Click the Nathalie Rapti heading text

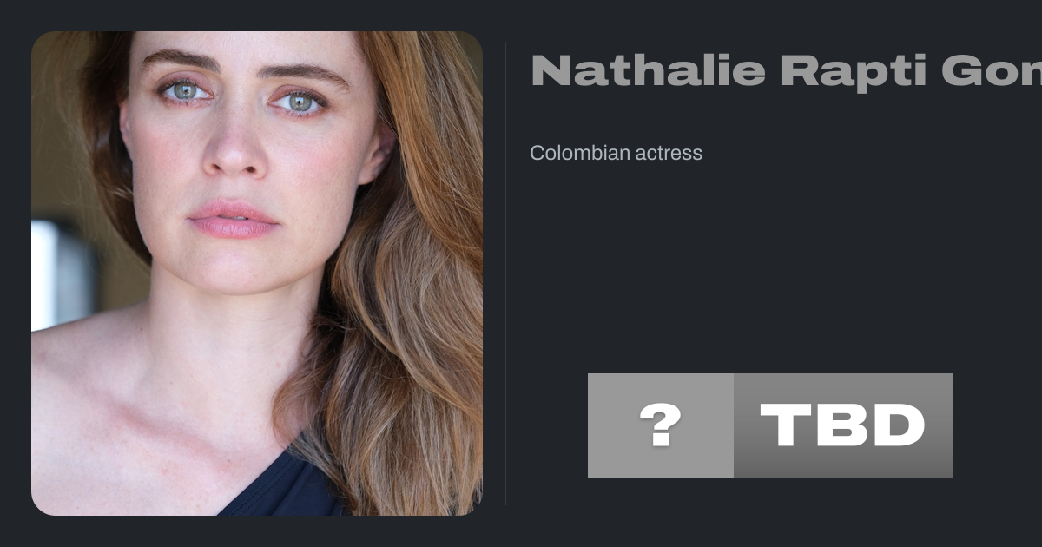786,70
